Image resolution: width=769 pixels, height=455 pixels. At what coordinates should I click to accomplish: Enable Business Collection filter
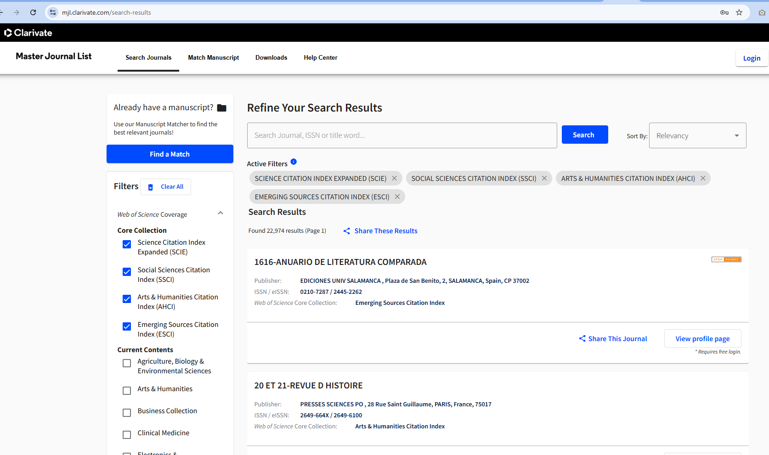(x=127, y=413)
